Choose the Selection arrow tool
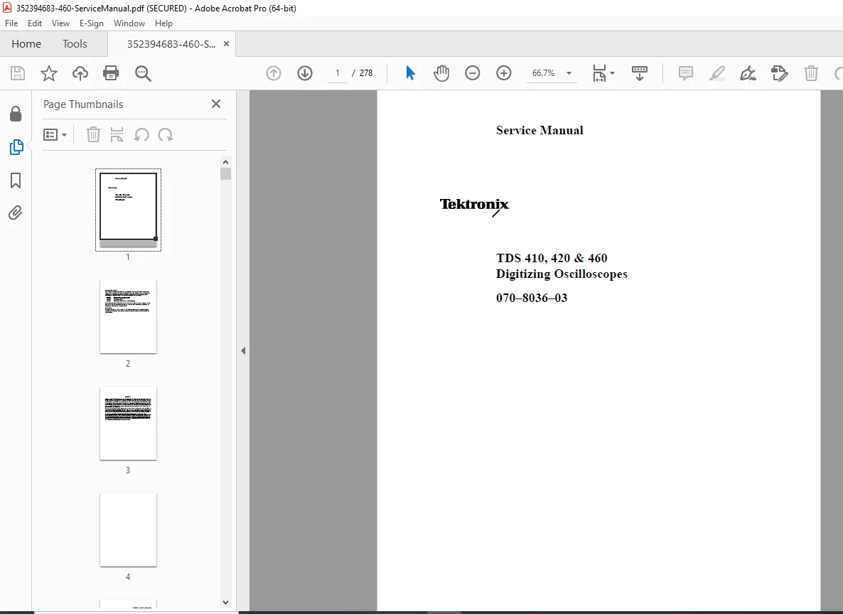This screenshot has height=614, width=843. 410,73
